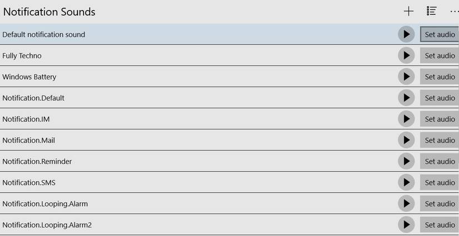
Task: Play Notification.Looping.Alarm2 sound
Action: coord(406,224)
